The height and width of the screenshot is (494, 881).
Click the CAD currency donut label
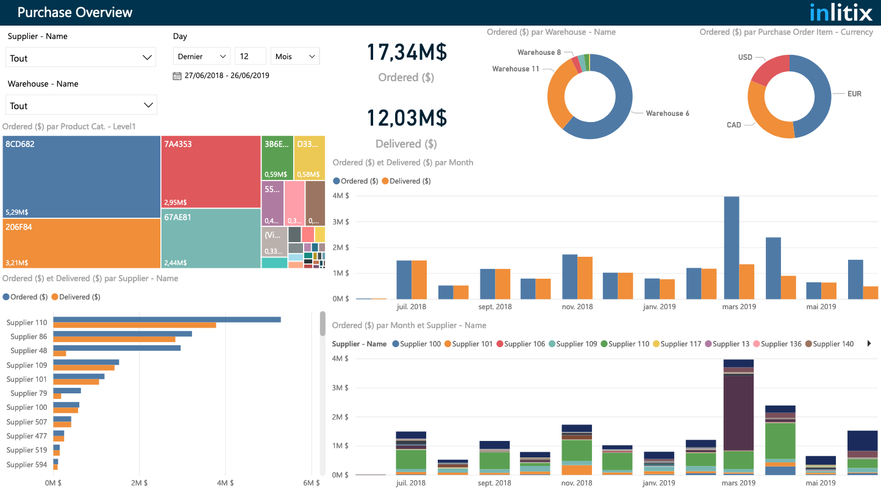(734, 125)
